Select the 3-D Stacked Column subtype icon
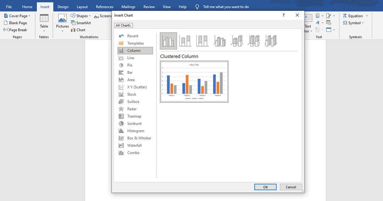Screen dimensions: 383x201 pyautogui.click(x=237, y=41)
